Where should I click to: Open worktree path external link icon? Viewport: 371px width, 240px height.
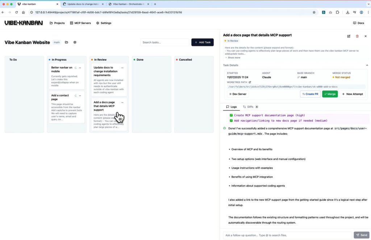[x=250, y=82]
